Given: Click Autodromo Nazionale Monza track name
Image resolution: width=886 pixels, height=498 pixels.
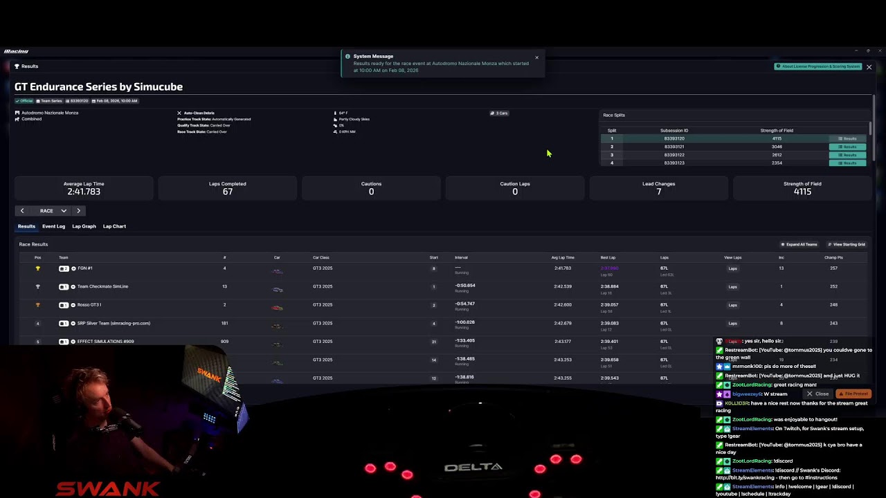Looking at the screenshot, I should pos(50,113).
